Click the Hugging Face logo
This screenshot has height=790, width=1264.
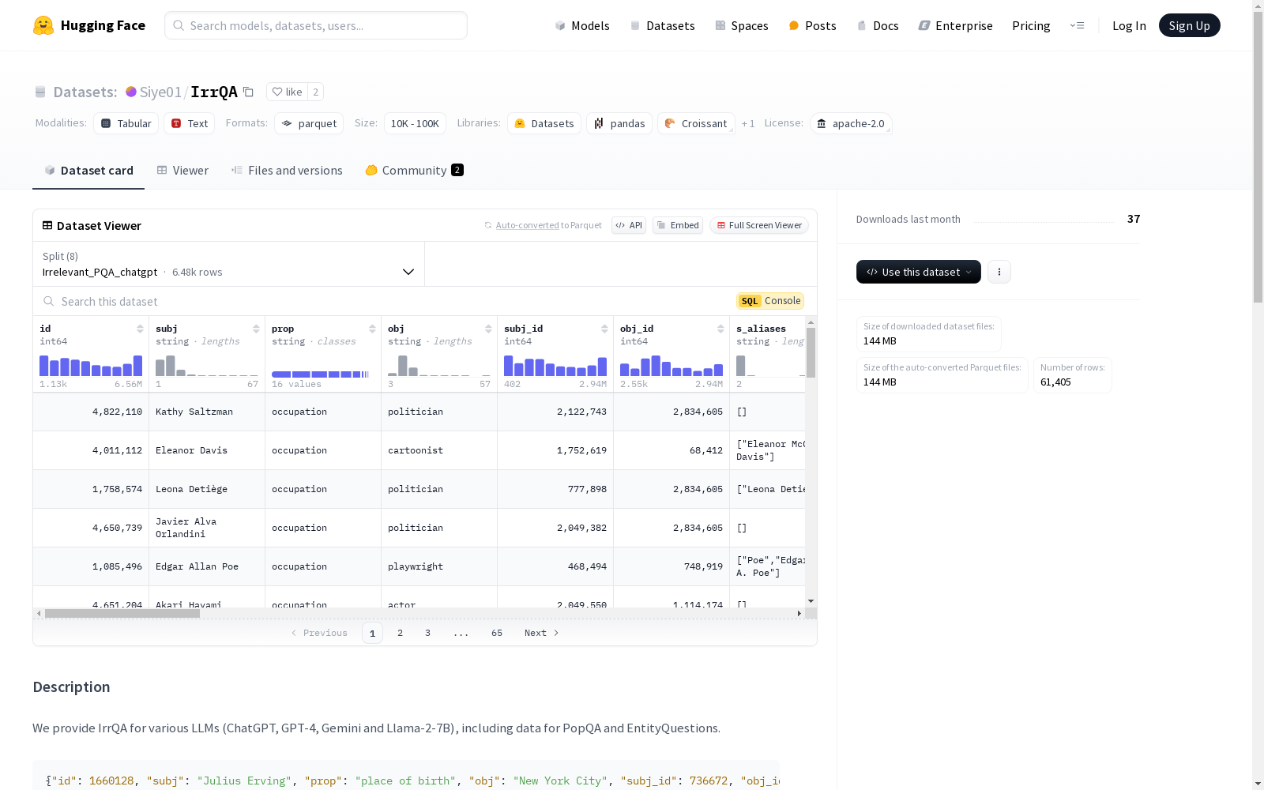[x=89, y=25]
